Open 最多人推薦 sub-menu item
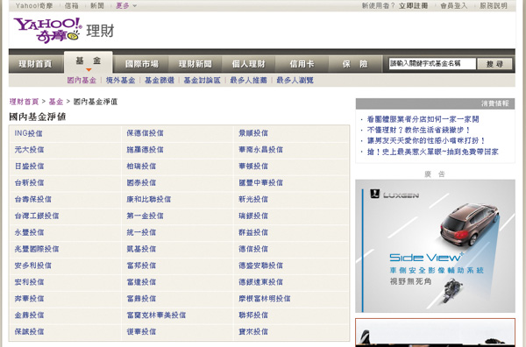Screen dimensions: 526x347 click(x=248, y=81)
